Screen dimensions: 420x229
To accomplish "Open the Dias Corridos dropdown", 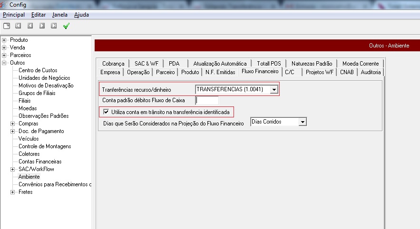I will [303, 122].
